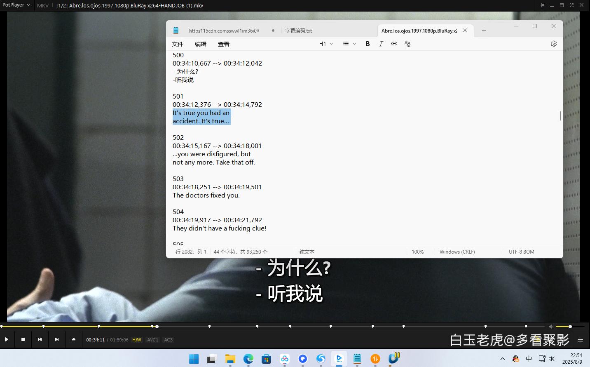The height and width of the screenshot is (367, 590).
Task: Open Microsoft Edge from the taskbar
Action: (x=248, y=359)
